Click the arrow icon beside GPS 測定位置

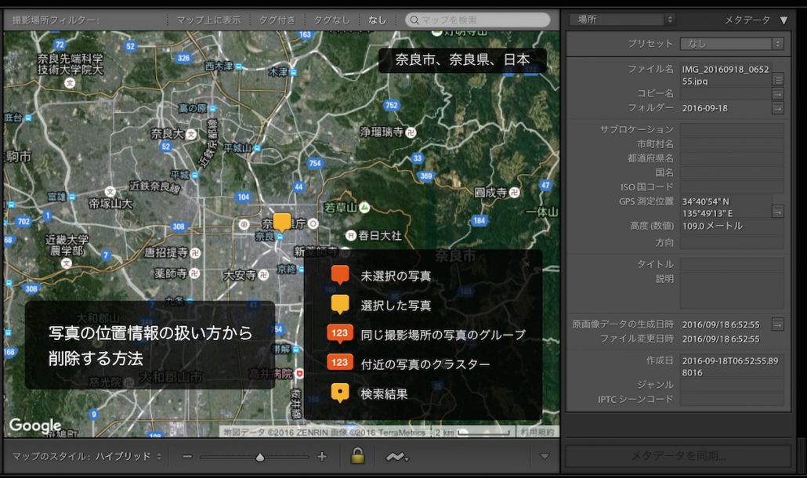(778, 212)
